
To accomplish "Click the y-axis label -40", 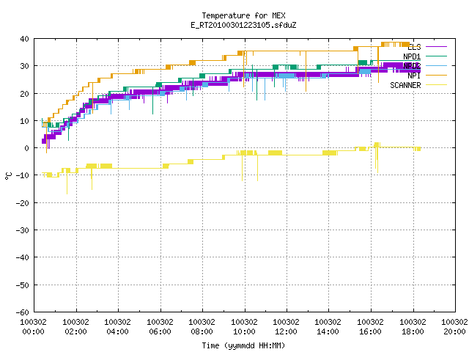I will click(x=23, y=257).
